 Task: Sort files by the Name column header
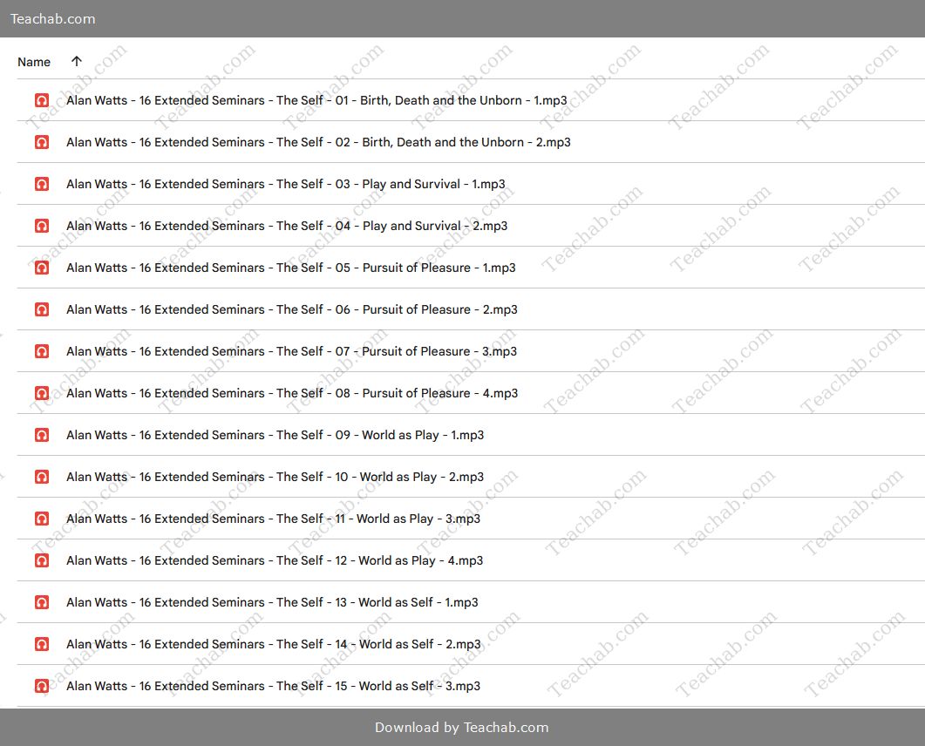point(34,62)
